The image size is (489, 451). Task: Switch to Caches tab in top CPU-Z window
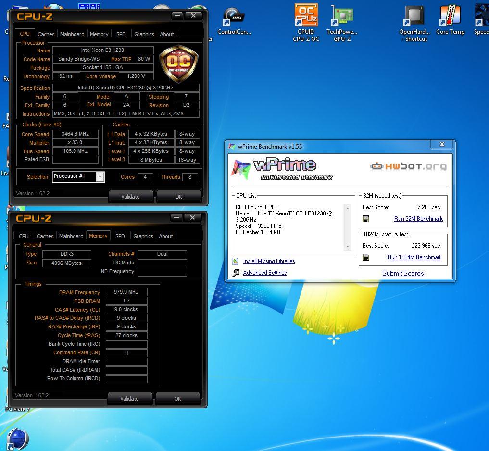[46, 34]
